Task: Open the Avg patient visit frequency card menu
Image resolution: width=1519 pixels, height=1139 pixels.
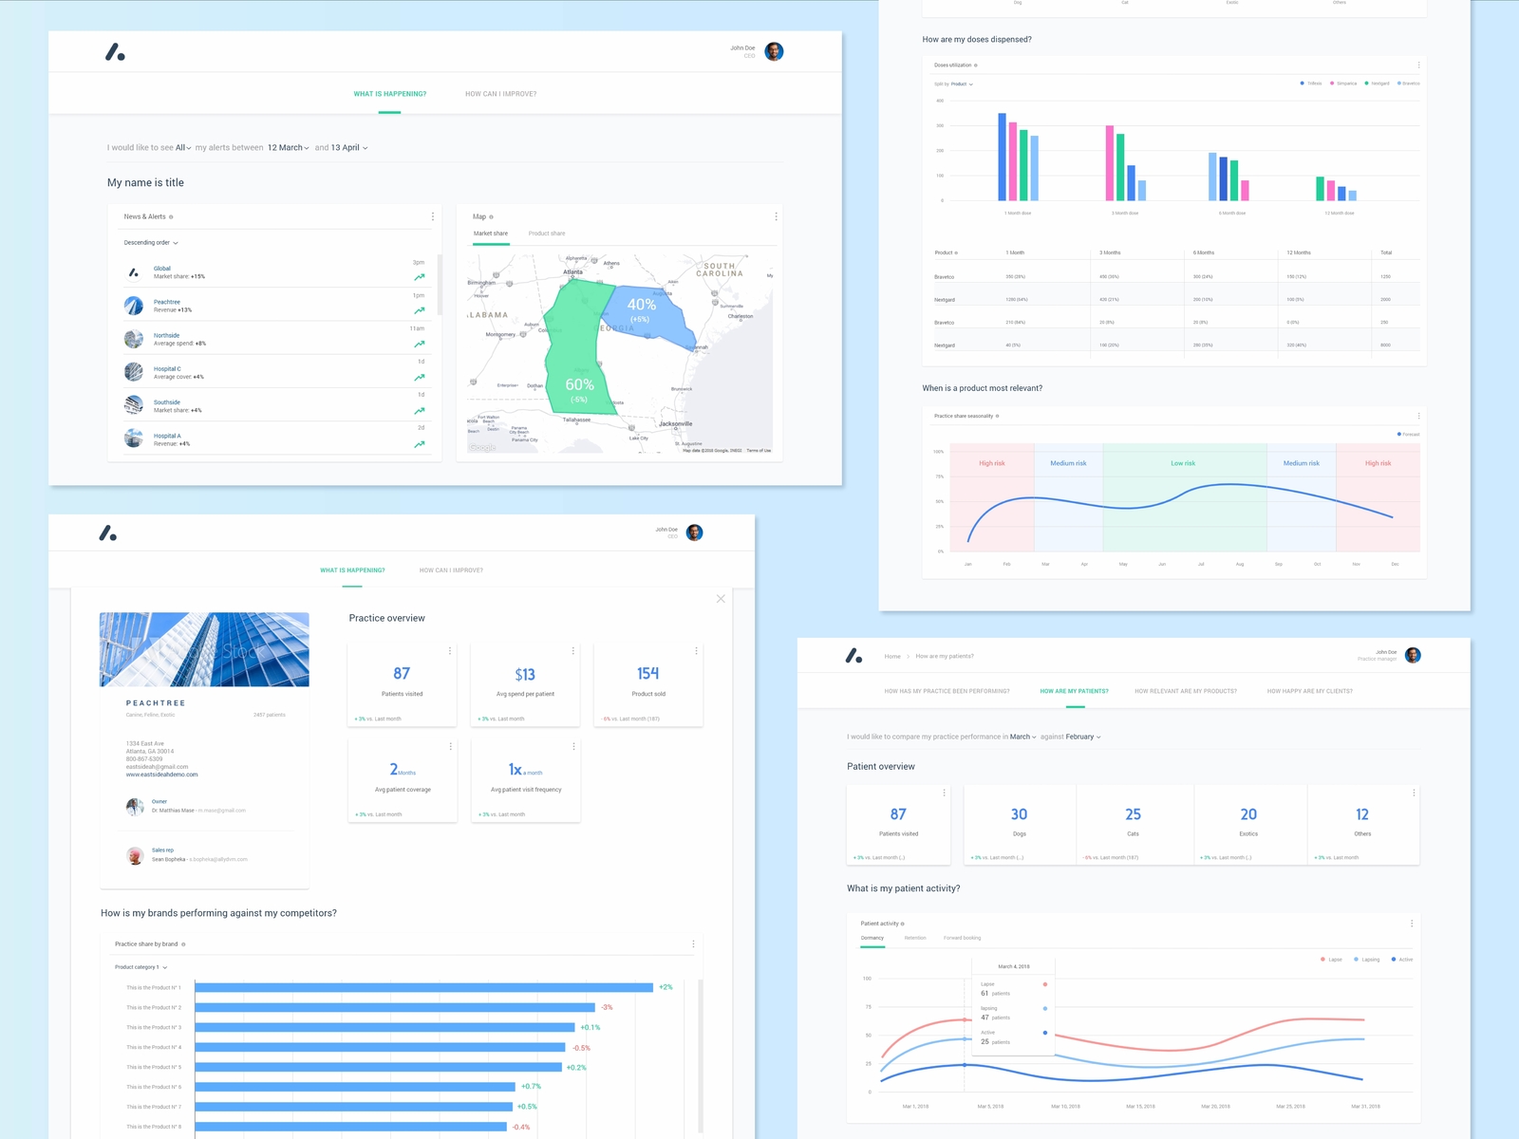Action: 573,747
